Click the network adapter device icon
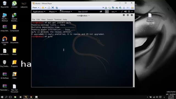The width and height of the screenshot is (176, 99). tap(113, 8)
